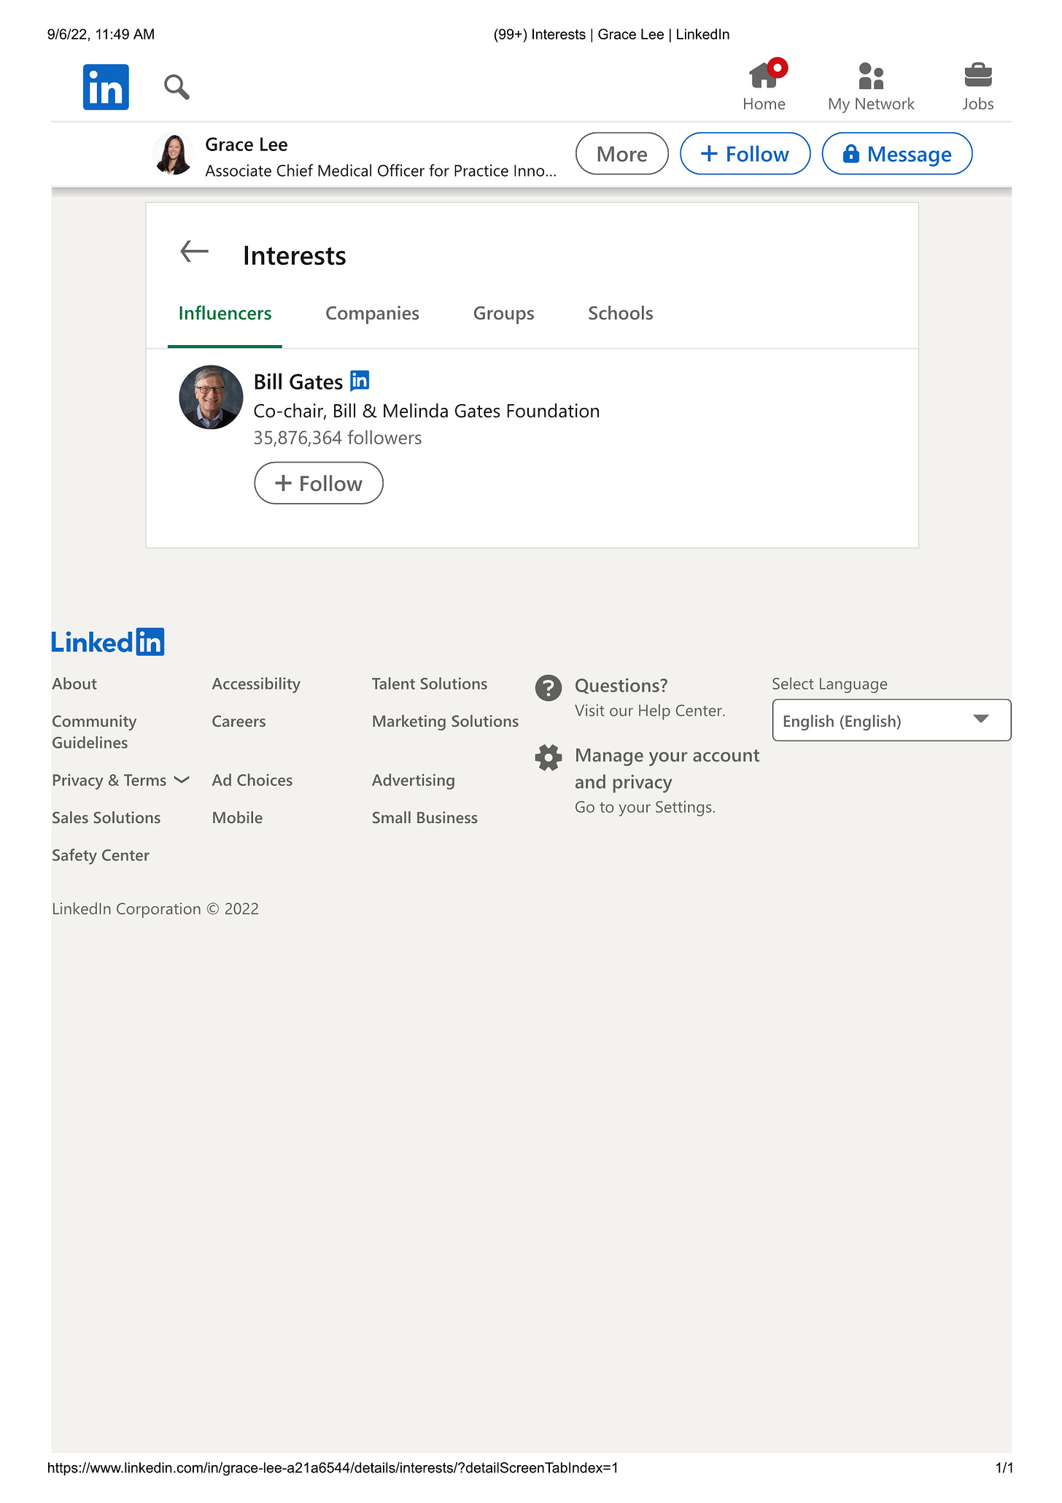Open Small Business link
The image size is (1062, 1503).
point(425,818)
